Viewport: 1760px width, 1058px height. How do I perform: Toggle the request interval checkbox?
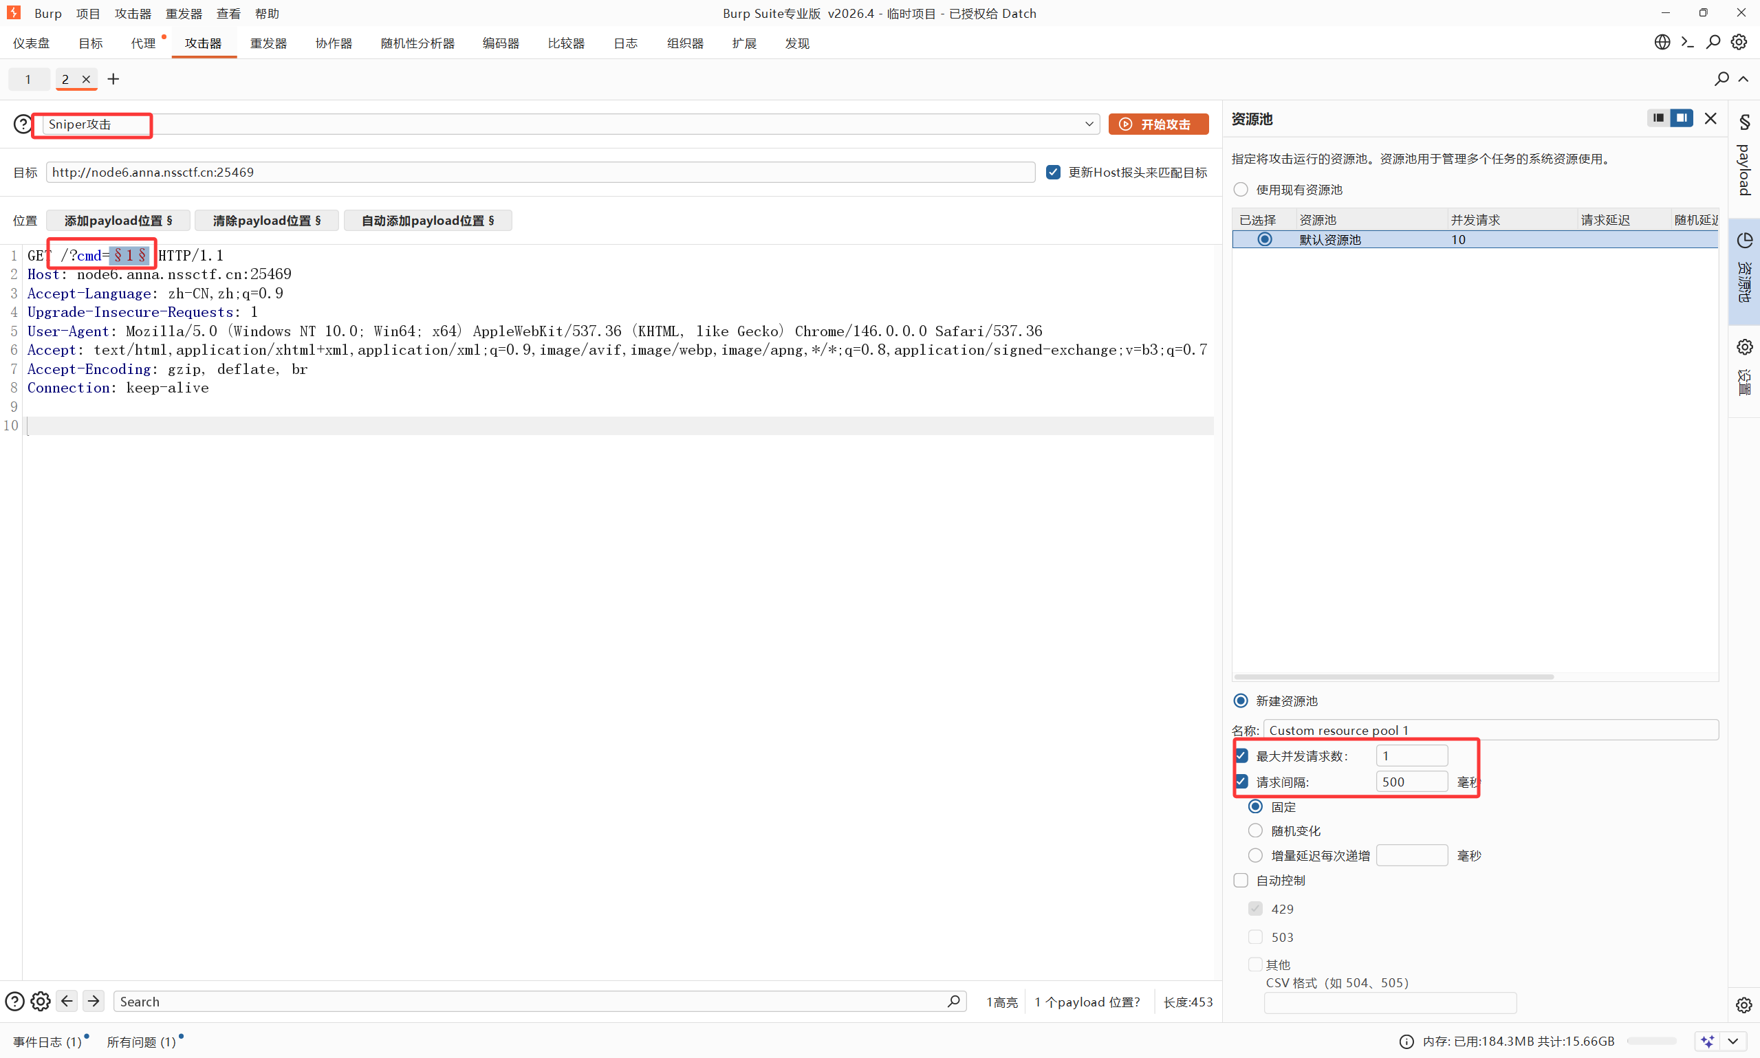pos(1241,782)
